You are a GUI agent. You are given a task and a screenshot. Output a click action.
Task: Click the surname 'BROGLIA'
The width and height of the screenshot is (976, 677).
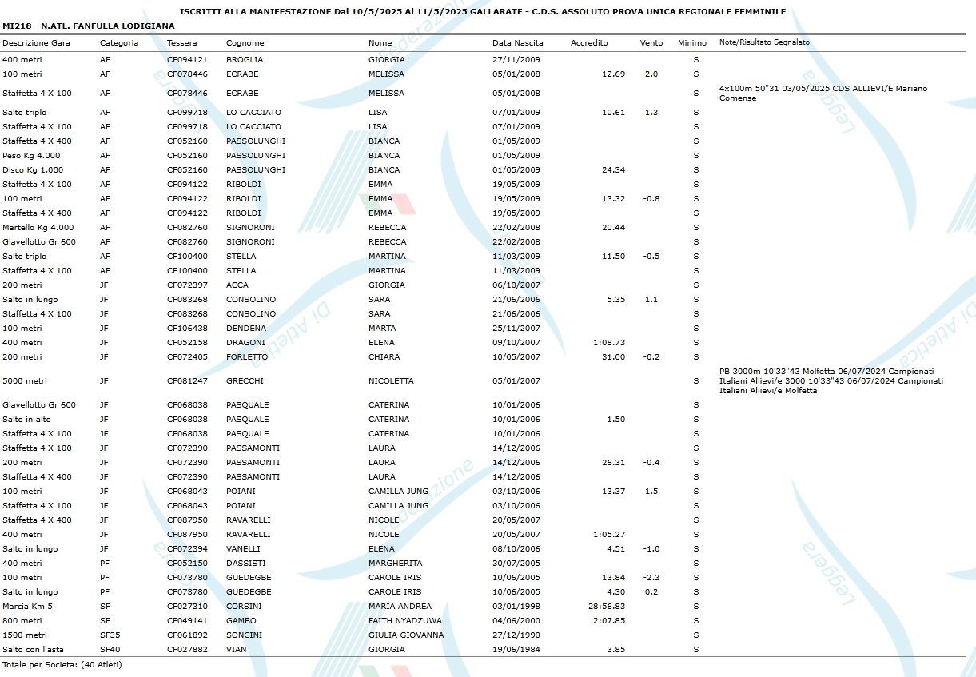click(245, 60)
